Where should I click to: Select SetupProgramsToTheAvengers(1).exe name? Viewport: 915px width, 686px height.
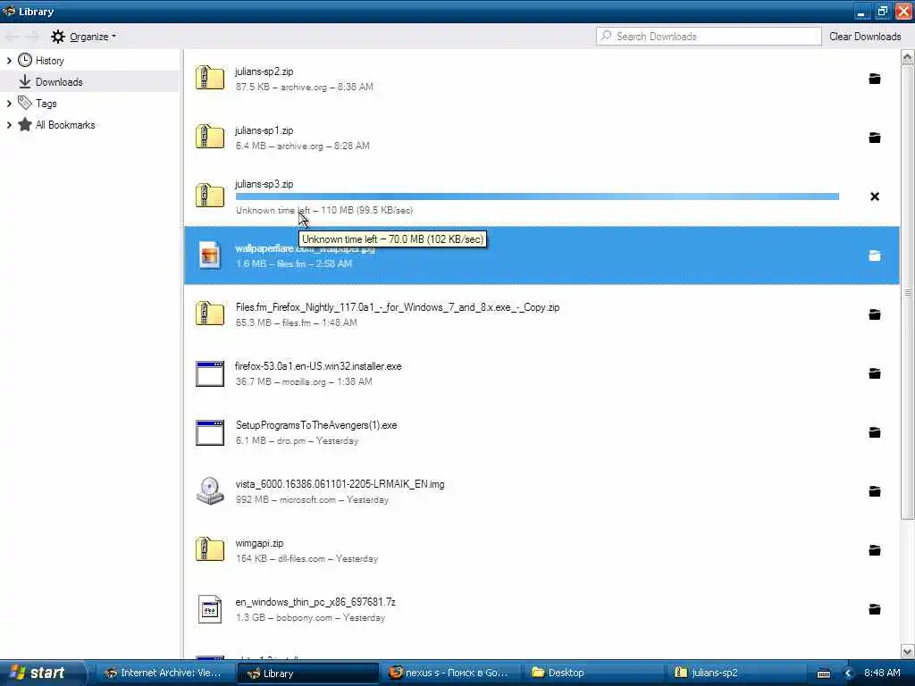pyautogui.click(x=316, y=424)
